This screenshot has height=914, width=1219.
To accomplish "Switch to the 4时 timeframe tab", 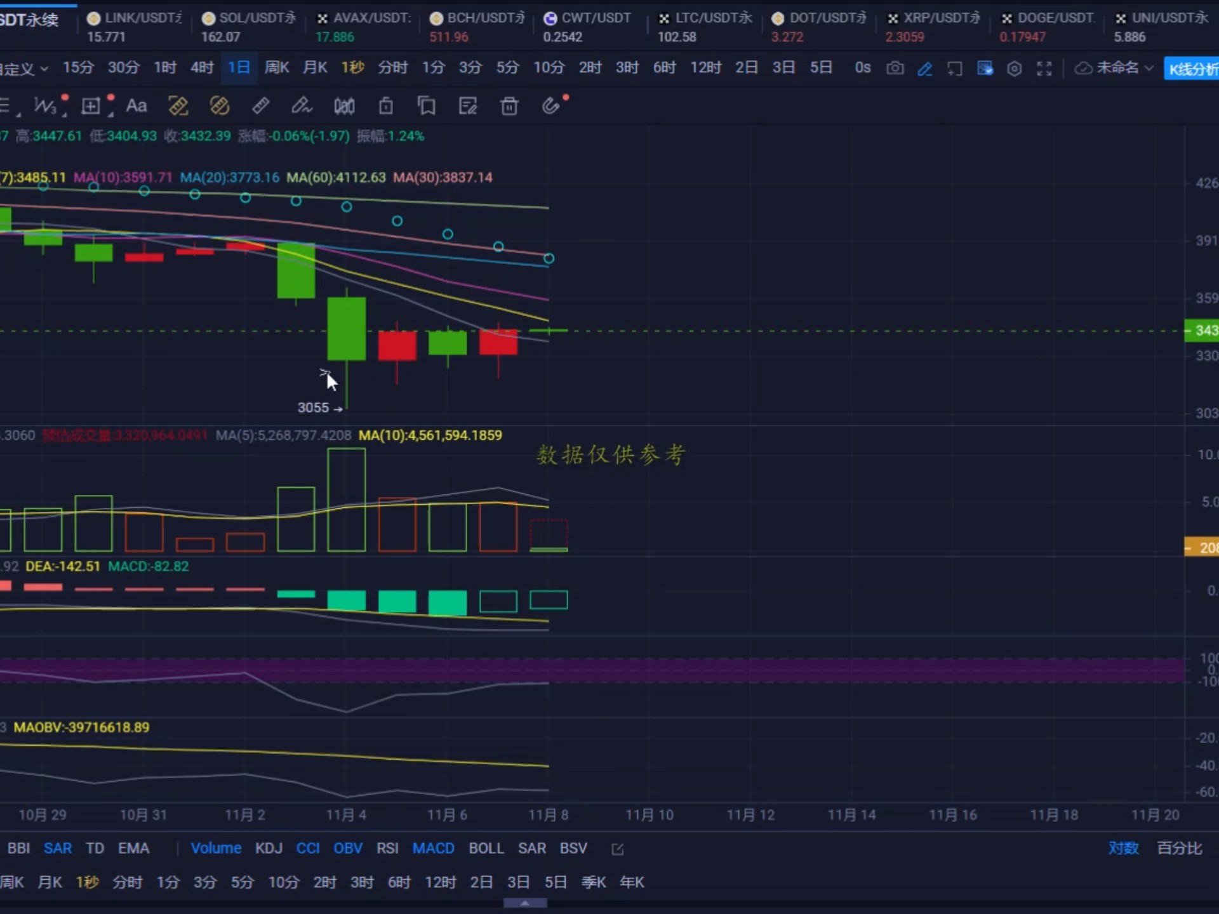I will pos(202,67).
